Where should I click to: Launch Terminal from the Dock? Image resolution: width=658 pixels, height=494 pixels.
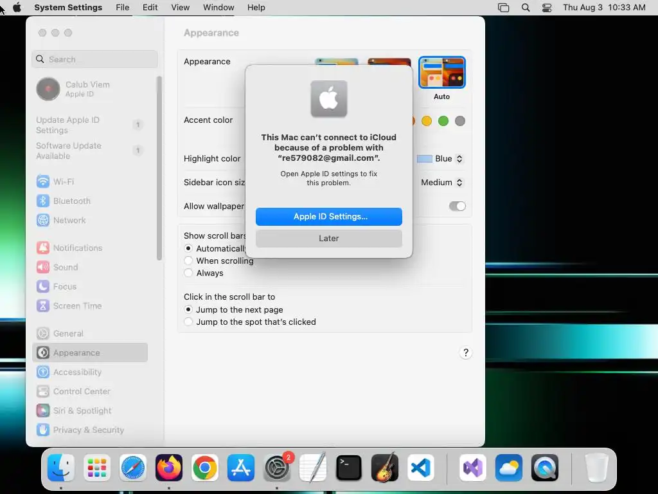coord(349,468)
